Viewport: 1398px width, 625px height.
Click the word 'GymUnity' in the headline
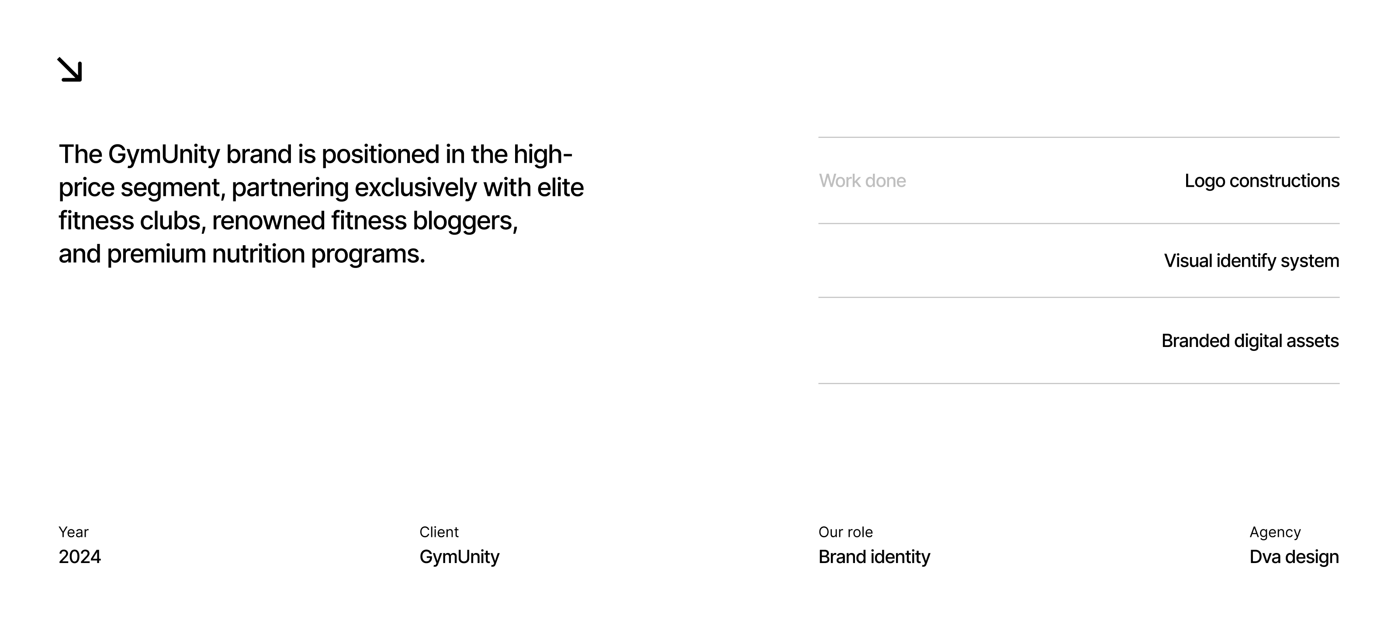point(164,155)
